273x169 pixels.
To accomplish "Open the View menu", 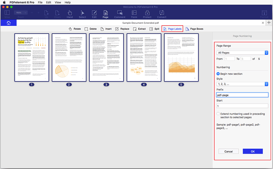I will 58,2.
